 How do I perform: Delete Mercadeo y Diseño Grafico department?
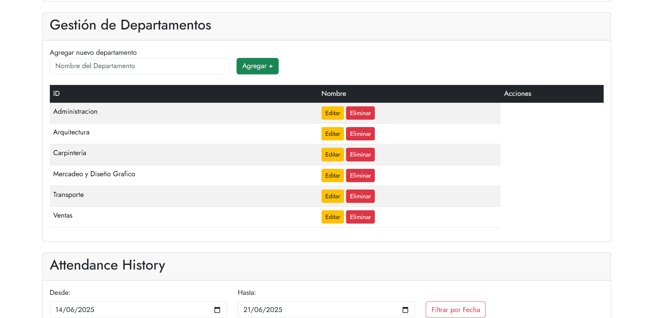(360, 175)
